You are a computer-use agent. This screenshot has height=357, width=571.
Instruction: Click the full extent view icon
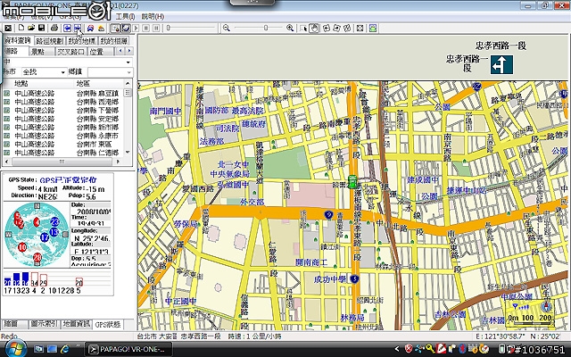[x=360, y=28]
